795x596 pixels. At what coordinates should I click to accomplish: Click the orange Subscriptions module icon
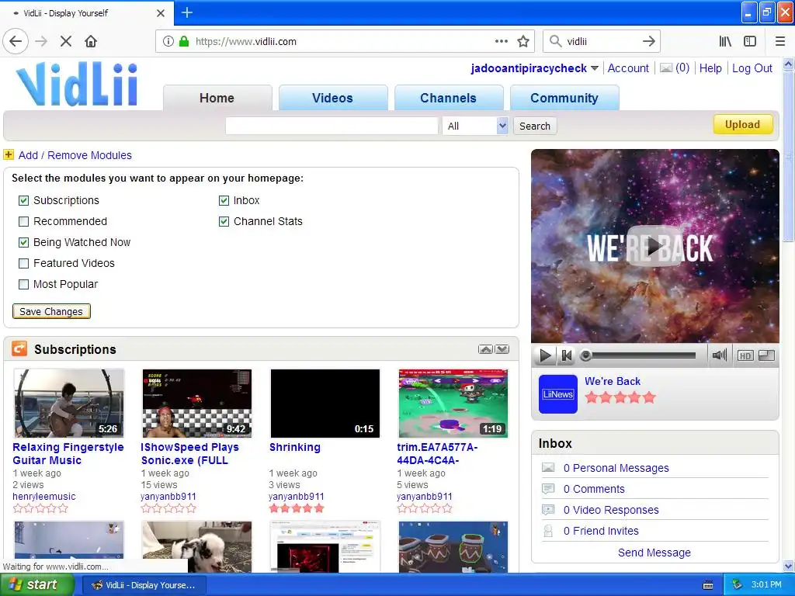tap(19, 348)
